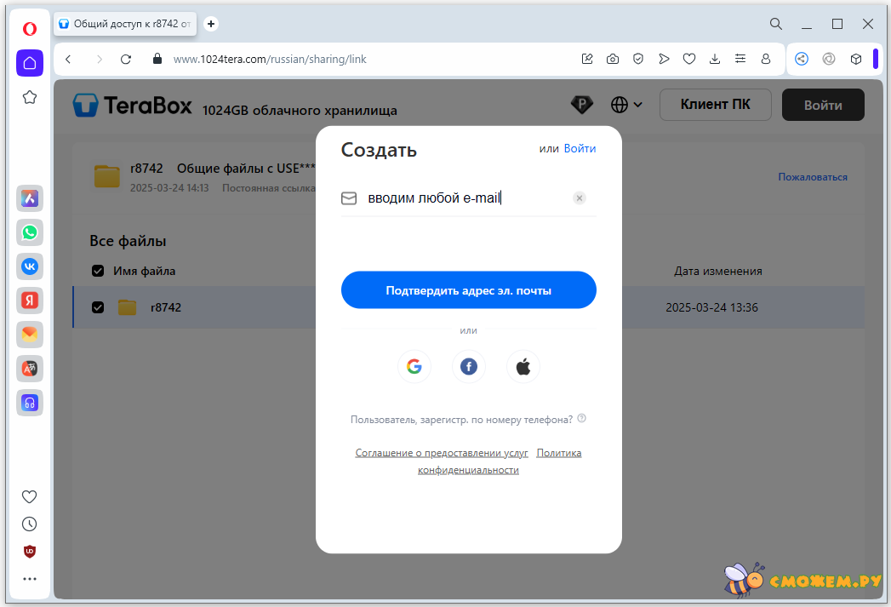The height and width of the screenshot is (607, 891).
Task: Open Yandex sidebar icon
Action: click(x=30, y=300)
